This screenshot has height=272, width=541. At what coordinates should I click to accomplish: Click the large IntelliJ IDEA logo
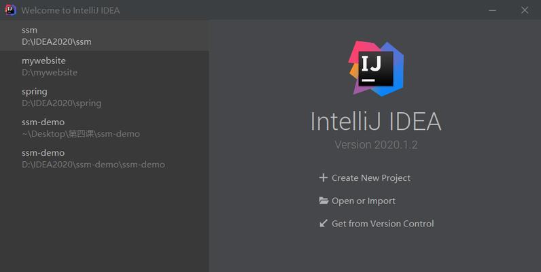(376, 69)
